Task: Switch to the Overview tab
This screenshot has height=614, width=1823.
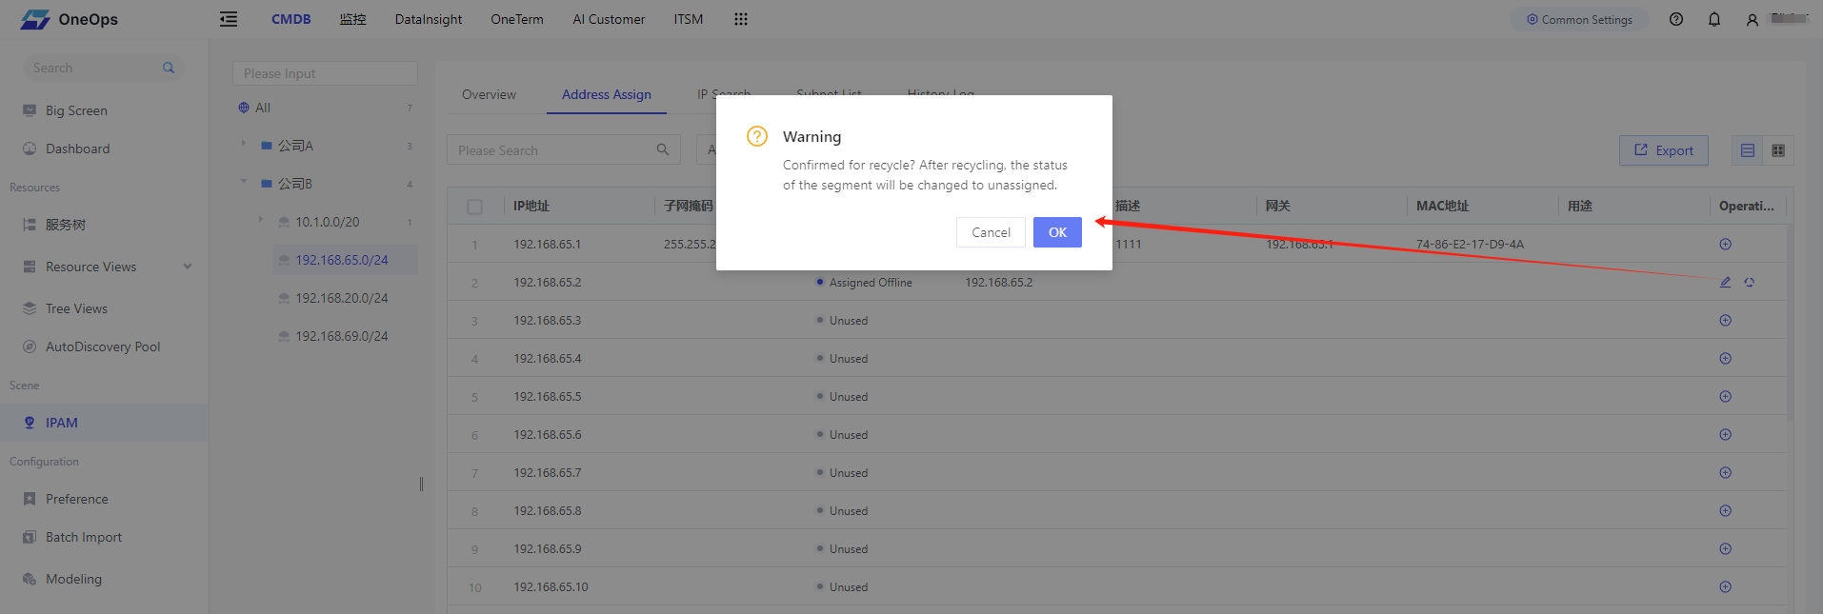Action: (489, 94)
